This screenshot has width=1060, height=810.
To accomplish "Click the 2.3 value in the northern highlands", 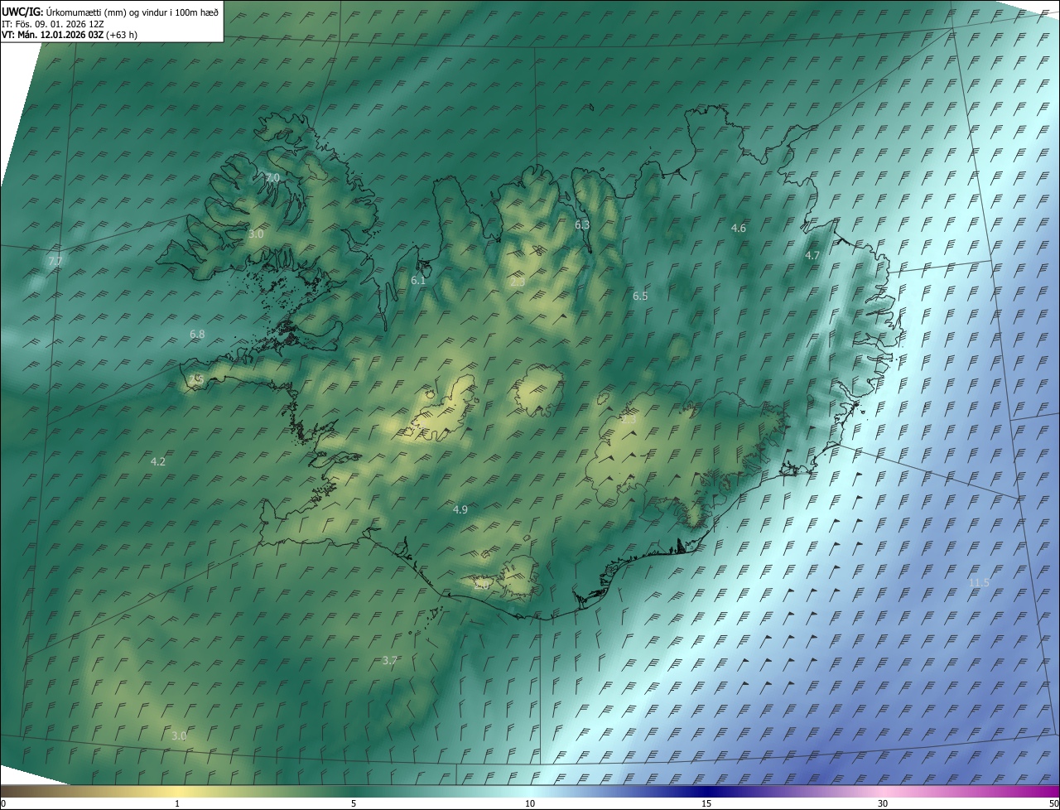I will (518, 282).
